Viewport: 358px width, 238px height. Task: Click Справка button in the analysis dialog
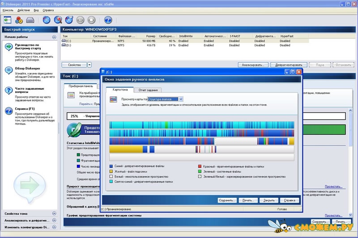tap(290, 200)
